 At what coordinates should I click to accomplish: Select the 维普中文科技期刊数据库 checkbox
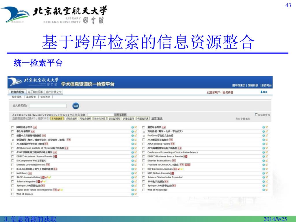[x=12, y=136]
